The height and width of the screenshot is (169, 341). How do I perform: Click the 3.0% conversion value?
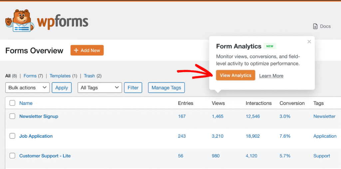pyautogui.click(x=285, y=116)
